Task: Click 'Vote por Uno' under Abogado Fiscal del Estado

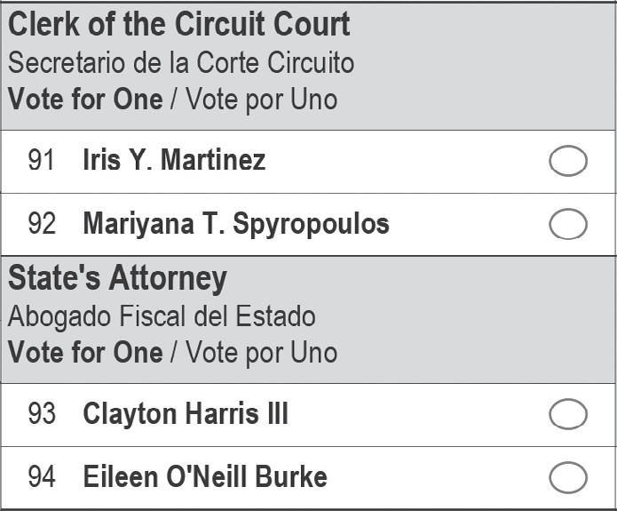Action: (261, 352)
